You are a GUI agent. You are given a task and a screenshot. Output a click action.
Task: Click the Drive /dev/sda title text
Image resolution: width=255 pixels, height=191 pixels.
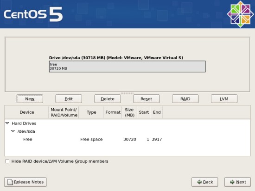pos(116,58)
